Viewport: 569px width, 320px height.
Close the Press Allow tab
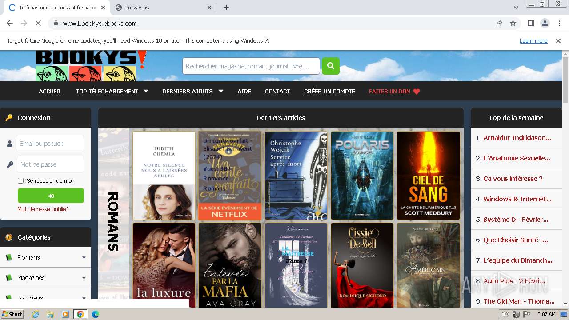(x=210, y=8)
